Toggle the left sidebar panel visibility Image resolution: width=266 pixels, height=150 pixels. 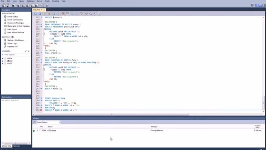click(257, 5)
